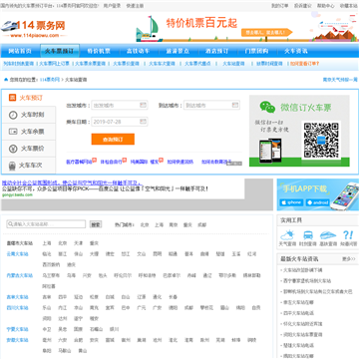
Task: Open the 门票团购 navigation tab
Action: 256,51
